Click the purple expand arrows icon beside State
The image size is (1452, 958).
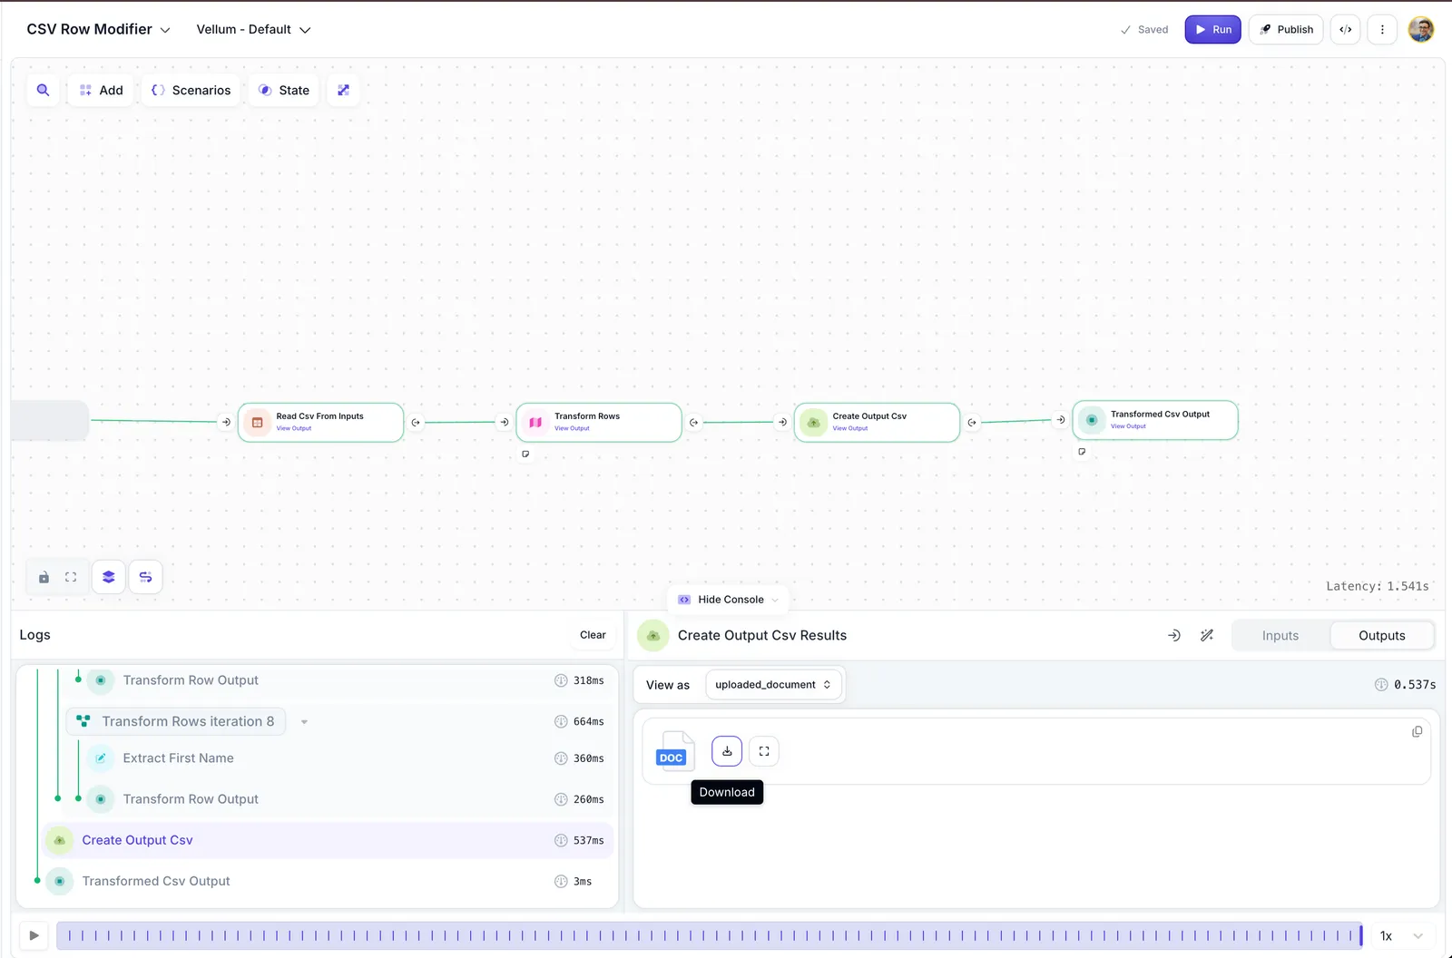343,90
